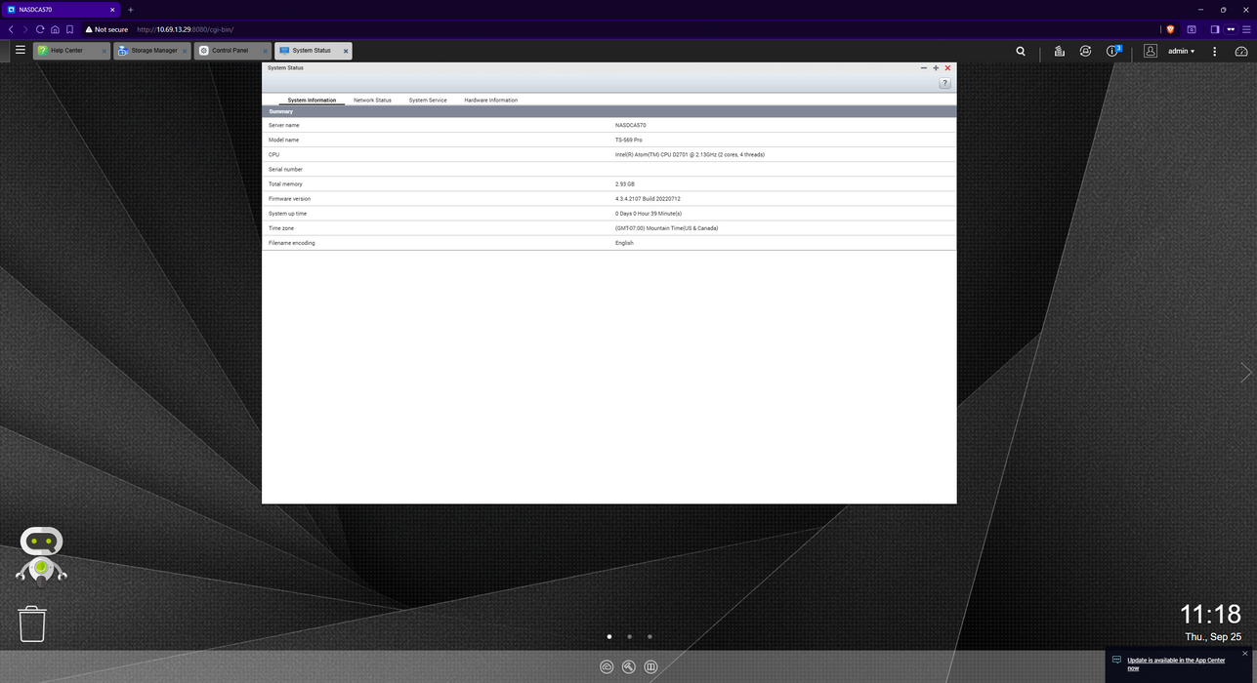Open the QTS search magnifier icon
1257x683 pixels.
coord(1021,51)
